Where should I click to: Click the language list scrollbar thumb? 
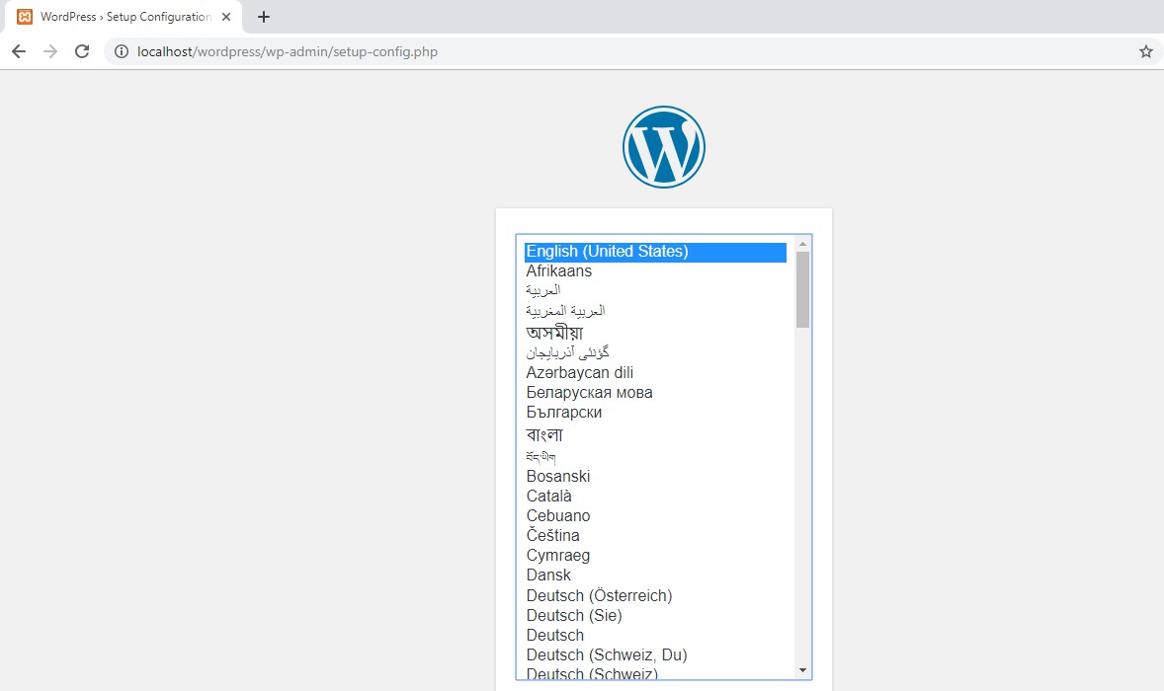pos(802,289)
